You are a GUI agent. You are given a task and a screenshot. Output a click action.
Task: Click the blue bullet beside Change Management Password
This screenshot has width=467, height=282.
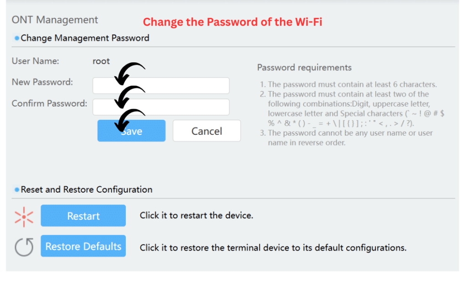pos(17,38)
